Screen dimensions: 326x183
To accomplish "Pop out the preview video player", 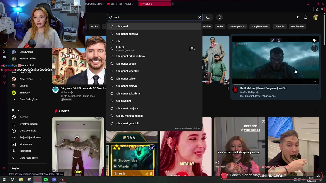I will [x=273, y=40].
